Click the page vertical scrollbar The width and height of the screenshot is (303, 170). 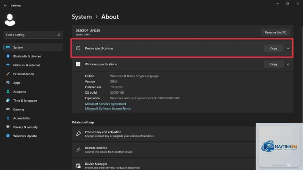pyautogui.click(x=302, y=81)
